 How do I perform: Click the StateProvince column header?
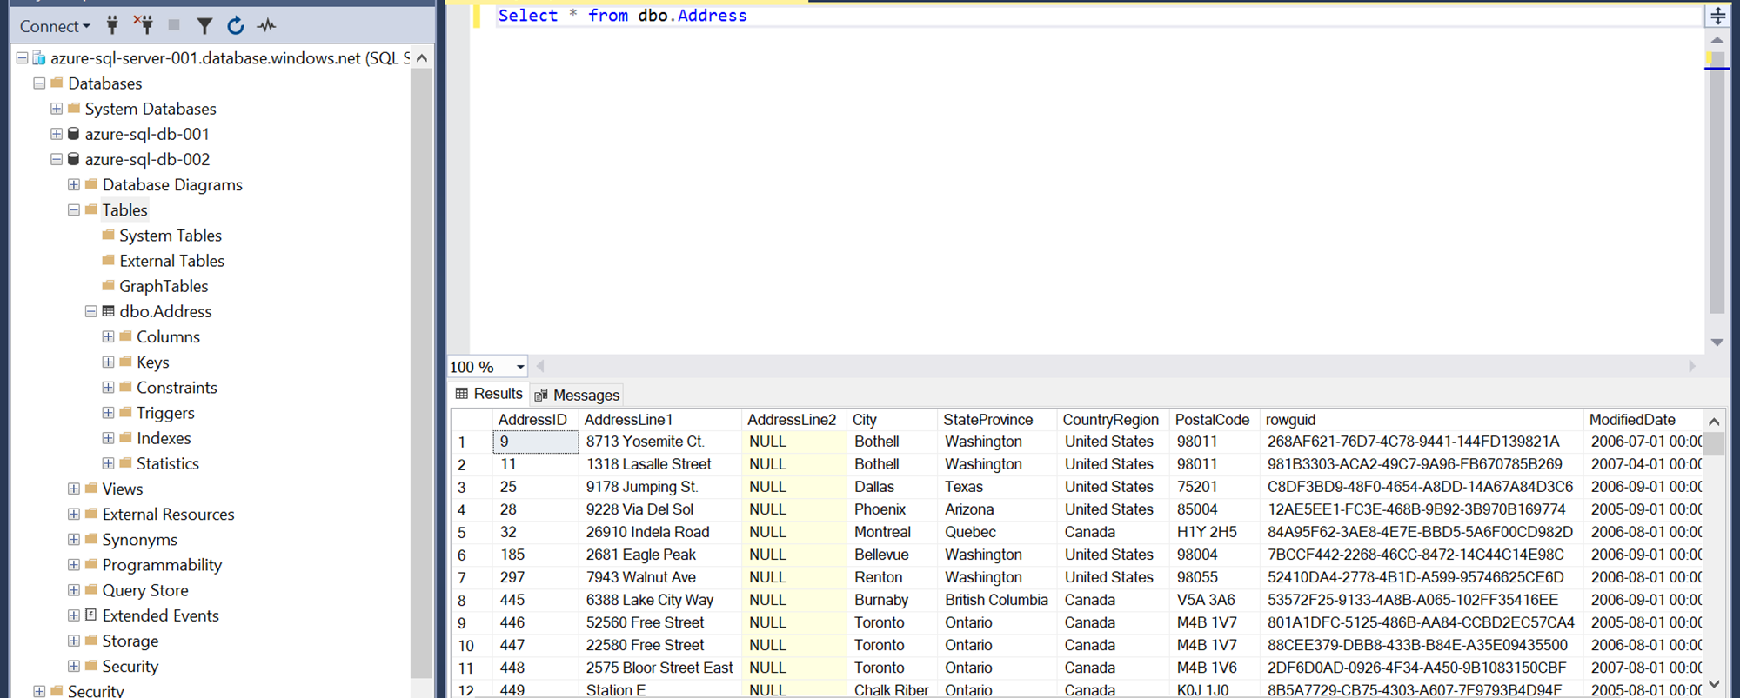987,420
